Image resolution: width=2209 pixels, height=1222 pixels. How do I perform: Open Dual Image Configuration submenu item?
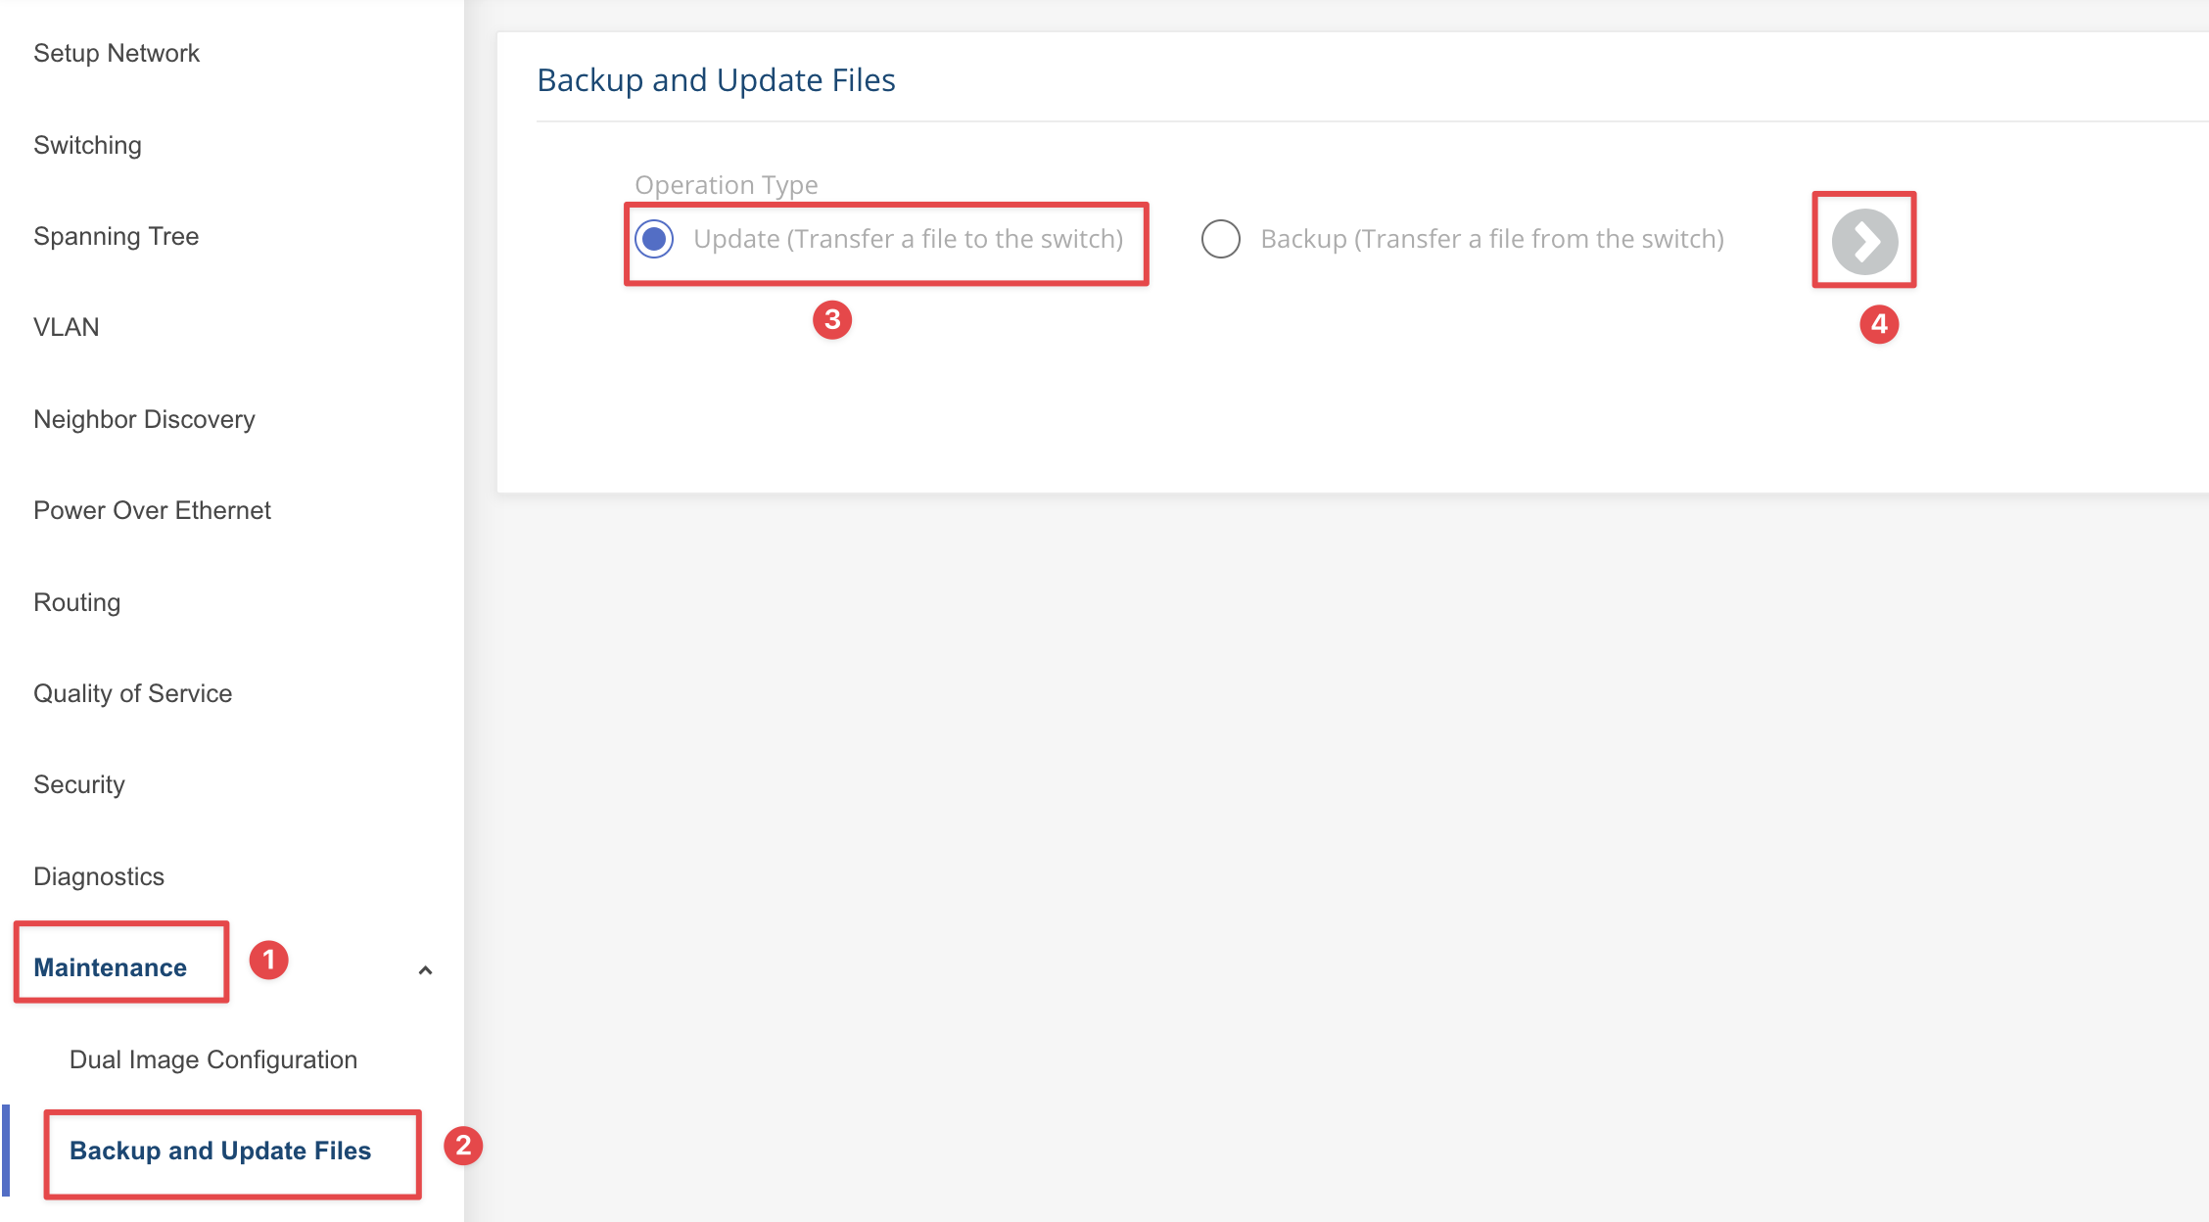(x=213, y=1059)
